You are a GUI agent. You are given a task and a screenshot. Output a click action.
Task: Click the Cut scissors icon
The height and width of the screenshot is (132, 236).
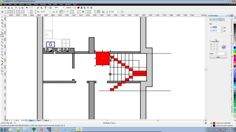click(16, 8)
